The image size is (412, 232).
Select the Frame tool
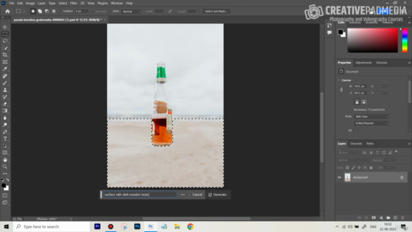pyautogui.click(x=5, y=62)
